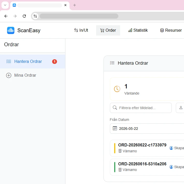Screen dimensions: 184x184
Task: Click the ScanEasy logo icon
Action: pos(11,30)
